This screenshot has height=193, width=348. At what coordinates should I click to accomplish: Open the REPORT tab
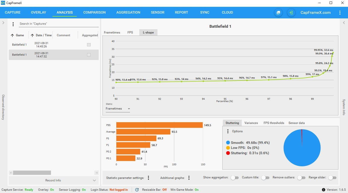pos(181,12)
